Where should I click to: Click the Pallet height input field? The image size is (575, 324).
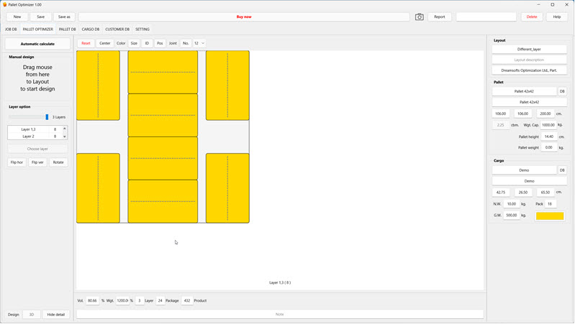(x=549, y=136)
